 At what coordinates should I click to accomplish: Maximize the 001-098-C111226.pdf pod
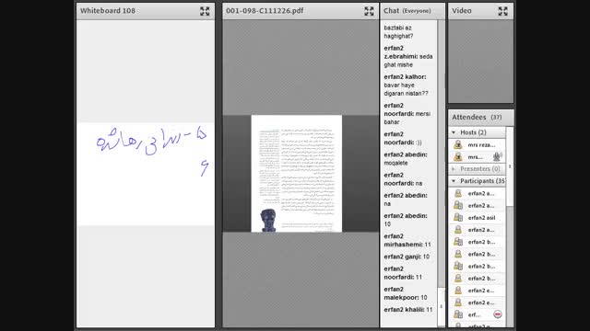(x=369, y=11)
